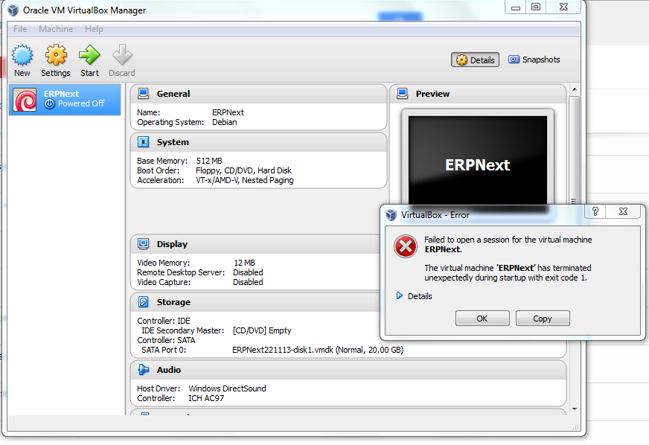Click the scroll up arrow in details pane
Image resolution: width=649 pixels, height=445 pixels.
(x=575, y=89)
